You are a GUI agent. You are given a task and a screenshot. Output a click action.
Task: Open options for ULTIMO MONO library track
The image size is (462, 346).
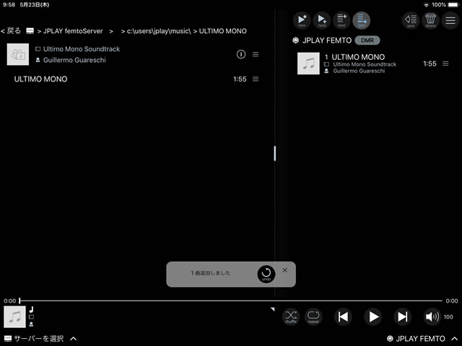(x=256, y=79)
